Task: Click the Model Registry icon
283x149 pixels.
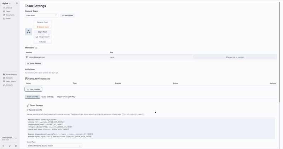Action: click(4, 74)
